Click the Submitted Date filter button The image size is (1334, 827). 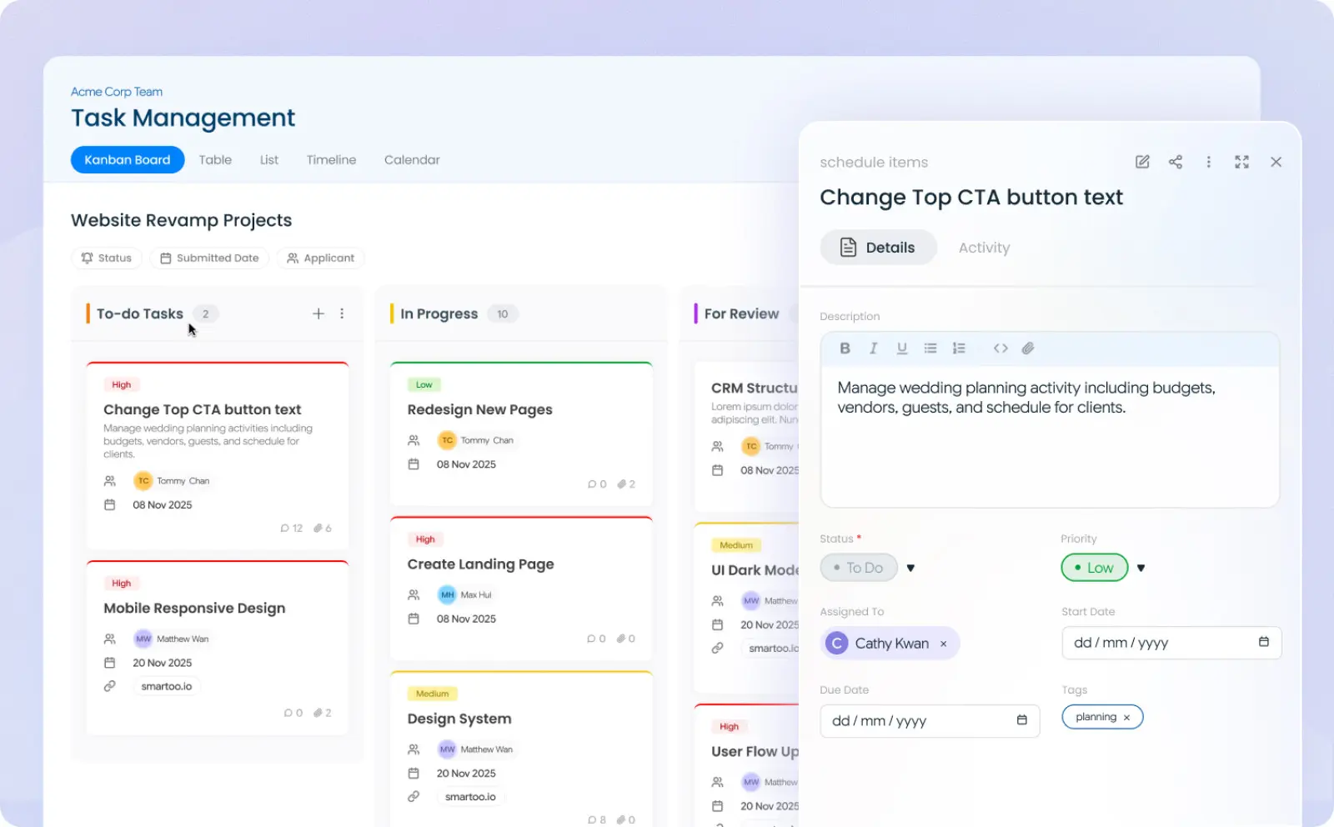point(209,258)
